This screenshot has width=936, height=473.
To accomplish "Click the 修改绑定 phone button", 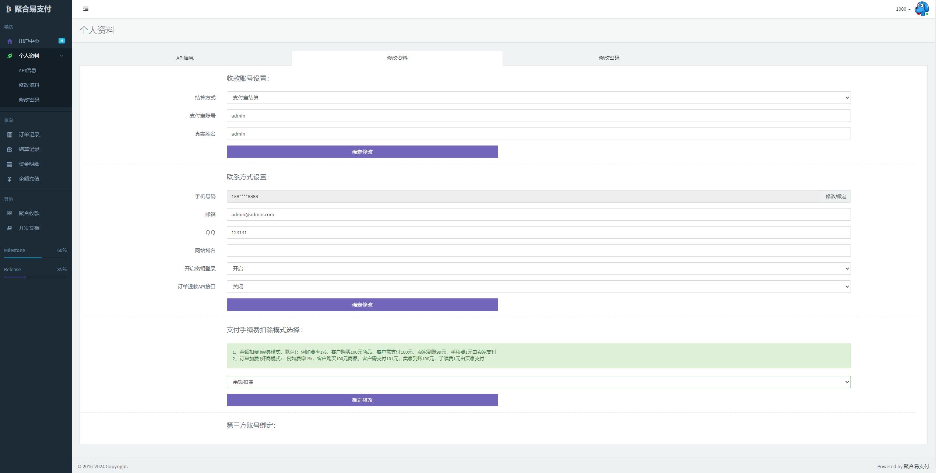I will (835, 196).
